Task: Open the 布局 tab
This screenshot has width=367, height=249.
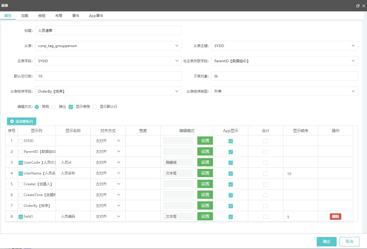Action: [59, 16]
